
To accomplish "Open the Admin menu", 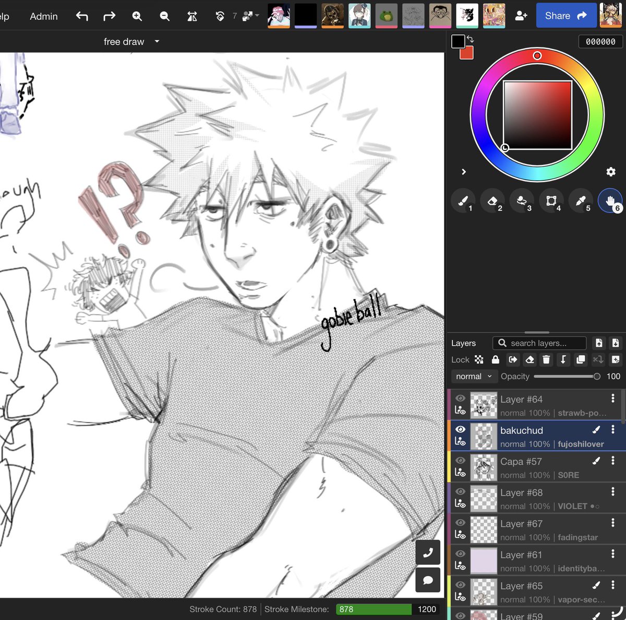I will 44,16.
